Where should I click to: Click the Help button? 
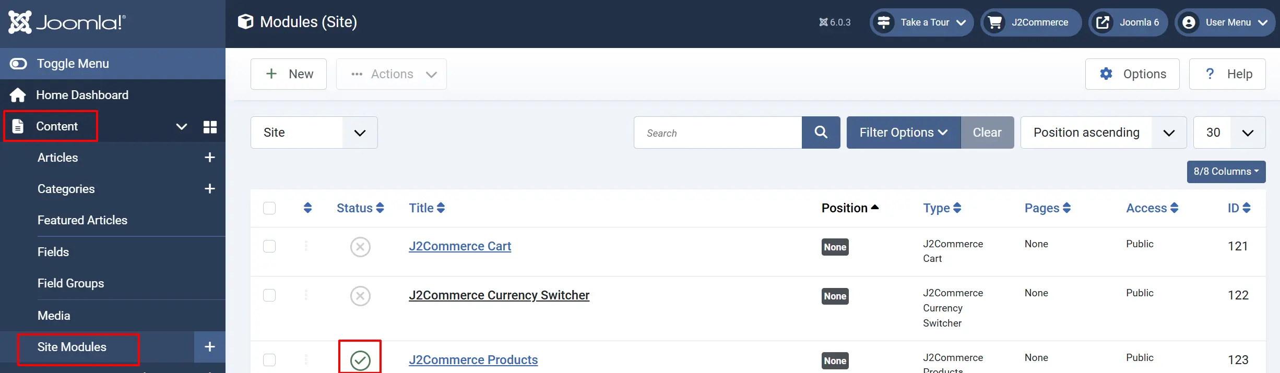pos(1227,74)
